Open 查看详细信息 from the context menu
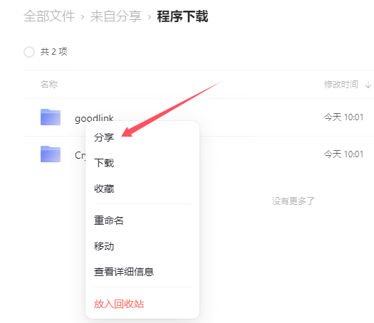 pyautogui.click(x=124, y=272)
